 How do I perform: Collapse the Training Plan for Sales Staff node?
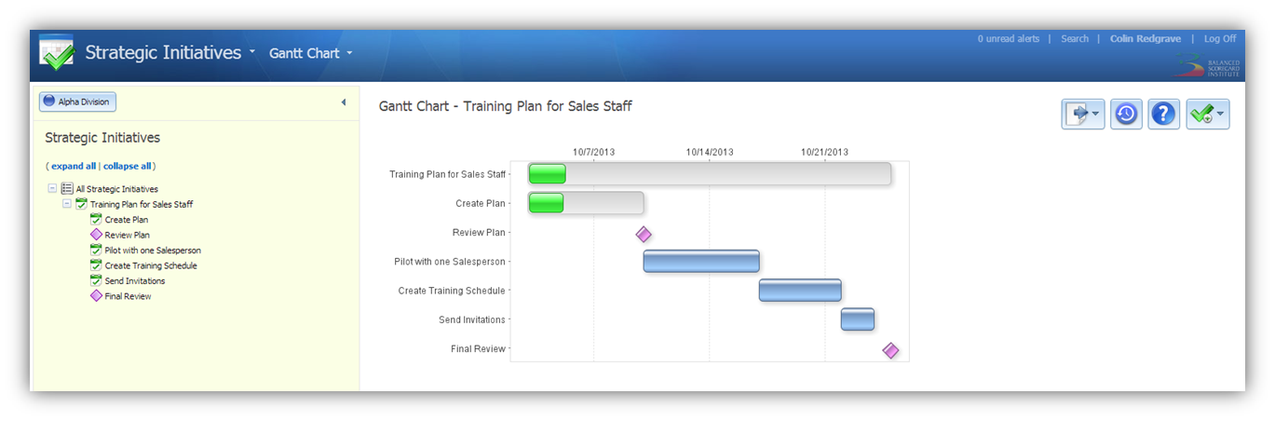pos(67,204)
